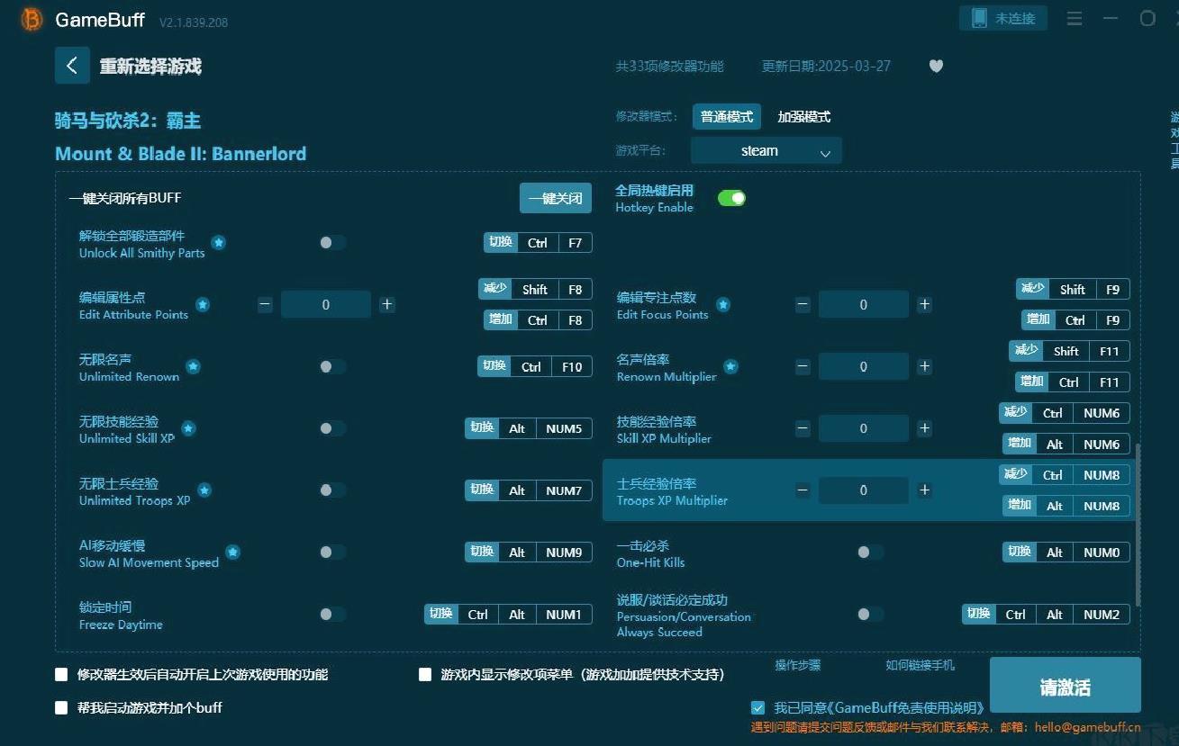Enable Slow AI Movement Speed toggle
The image size is (1179, 746).
pyautogui.click(x=332, y=553)
